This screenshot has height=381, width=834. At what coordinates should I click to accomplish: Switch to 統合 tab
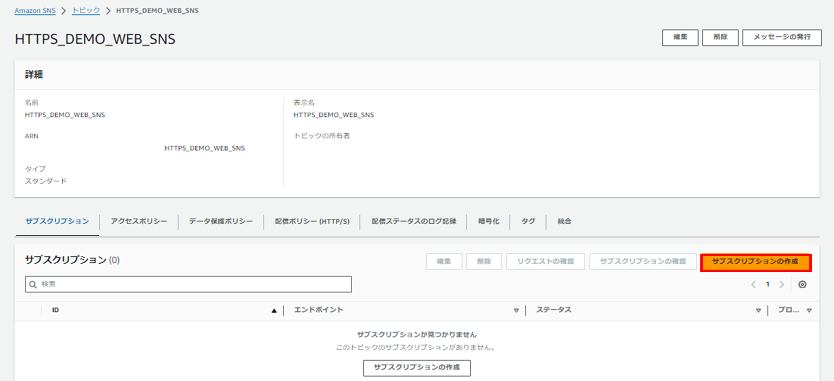point(564,221)
